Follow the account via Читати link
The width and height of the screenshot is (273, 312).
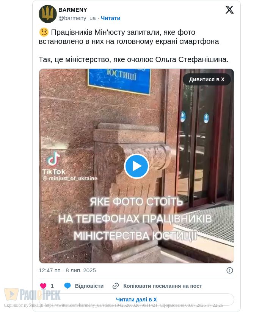110,18
